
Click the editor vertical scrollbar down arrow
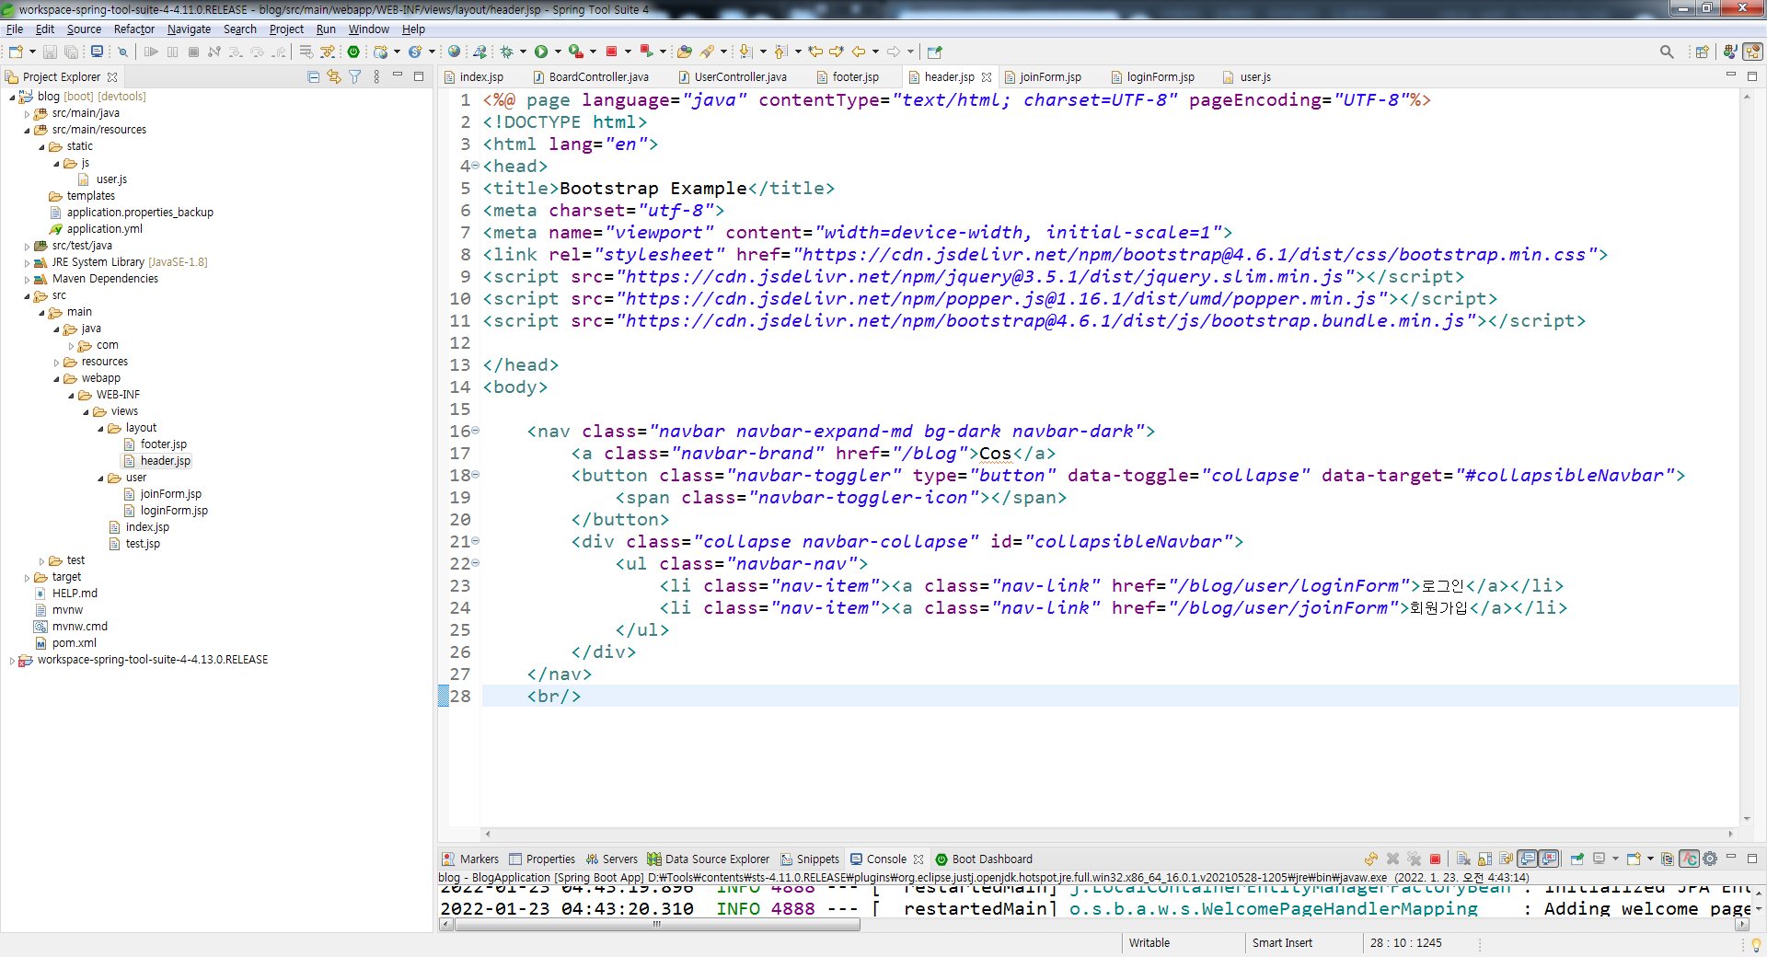click(1747, 820)
